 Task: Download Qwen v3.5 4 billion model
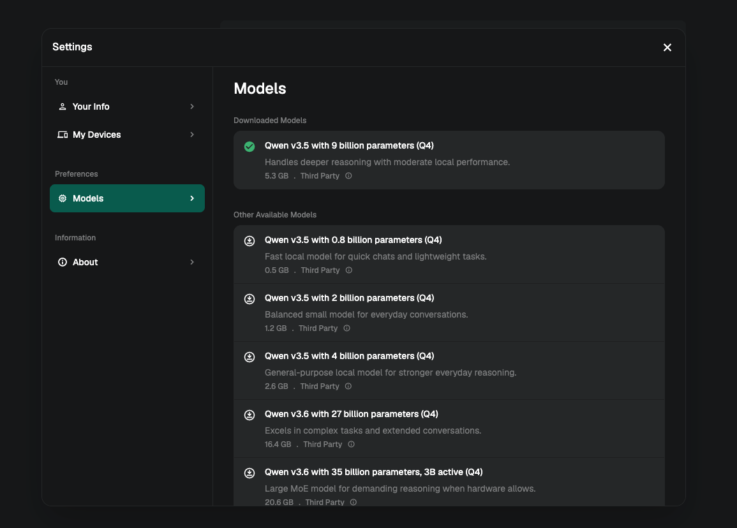coord(249,357)
